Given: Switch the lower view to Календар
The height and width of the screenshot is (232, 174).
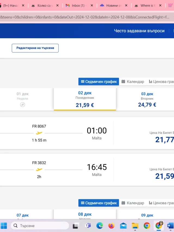Looking at the screenshot, I should click(x=133, y=203).
